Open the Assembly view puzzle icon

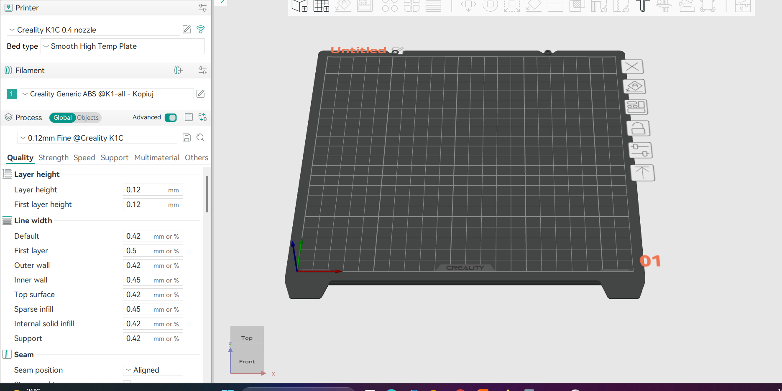[x=743, y=5]
